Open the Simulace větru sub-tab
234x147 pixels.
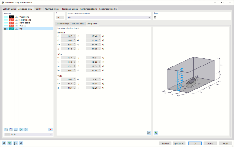point(78,24)
